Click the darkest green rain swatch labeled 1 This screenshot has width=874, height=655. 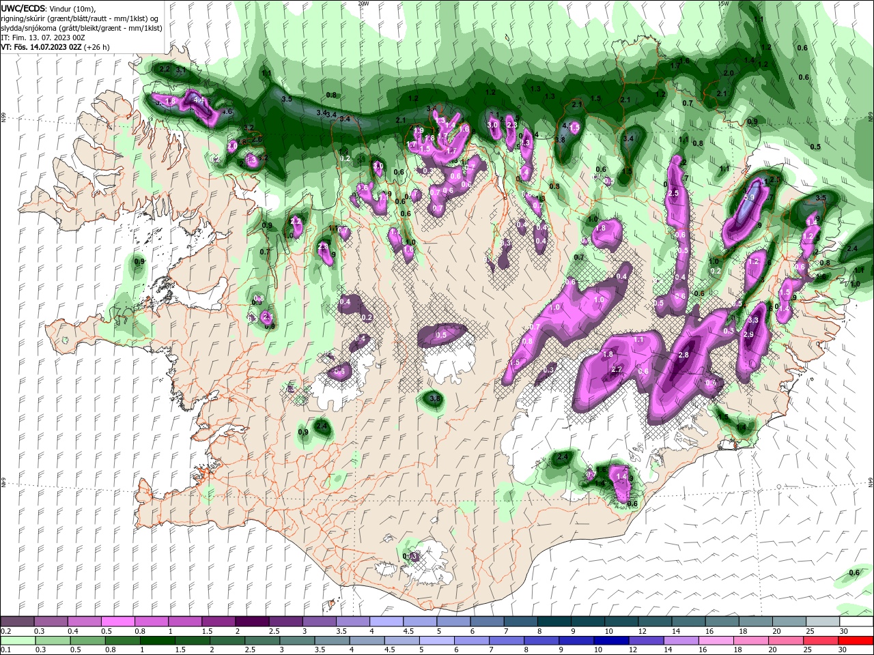(x=158, y=641)
